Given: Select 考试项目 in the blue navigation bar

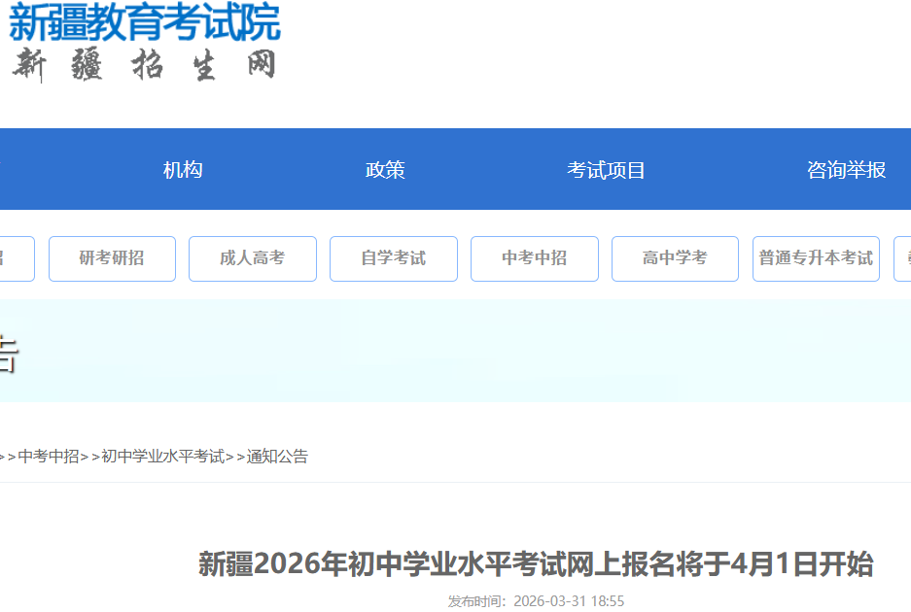Looking at the screenshot, I should [x=606, y=170].
